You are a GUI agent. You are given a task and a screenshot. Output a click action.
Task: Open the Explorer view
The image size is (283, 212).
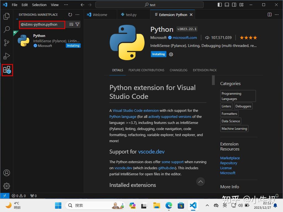[x=7, y=16]
